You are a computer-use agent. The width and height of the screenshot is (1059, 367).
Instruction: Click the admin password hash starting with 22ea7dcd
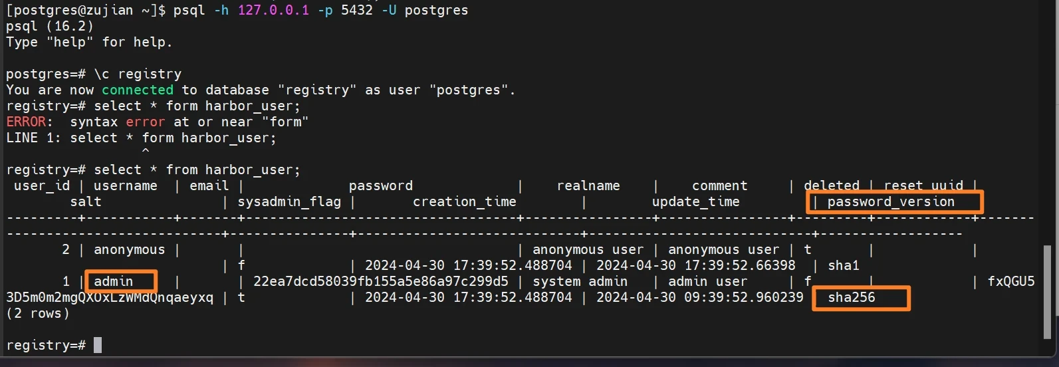tap(380, 281)
